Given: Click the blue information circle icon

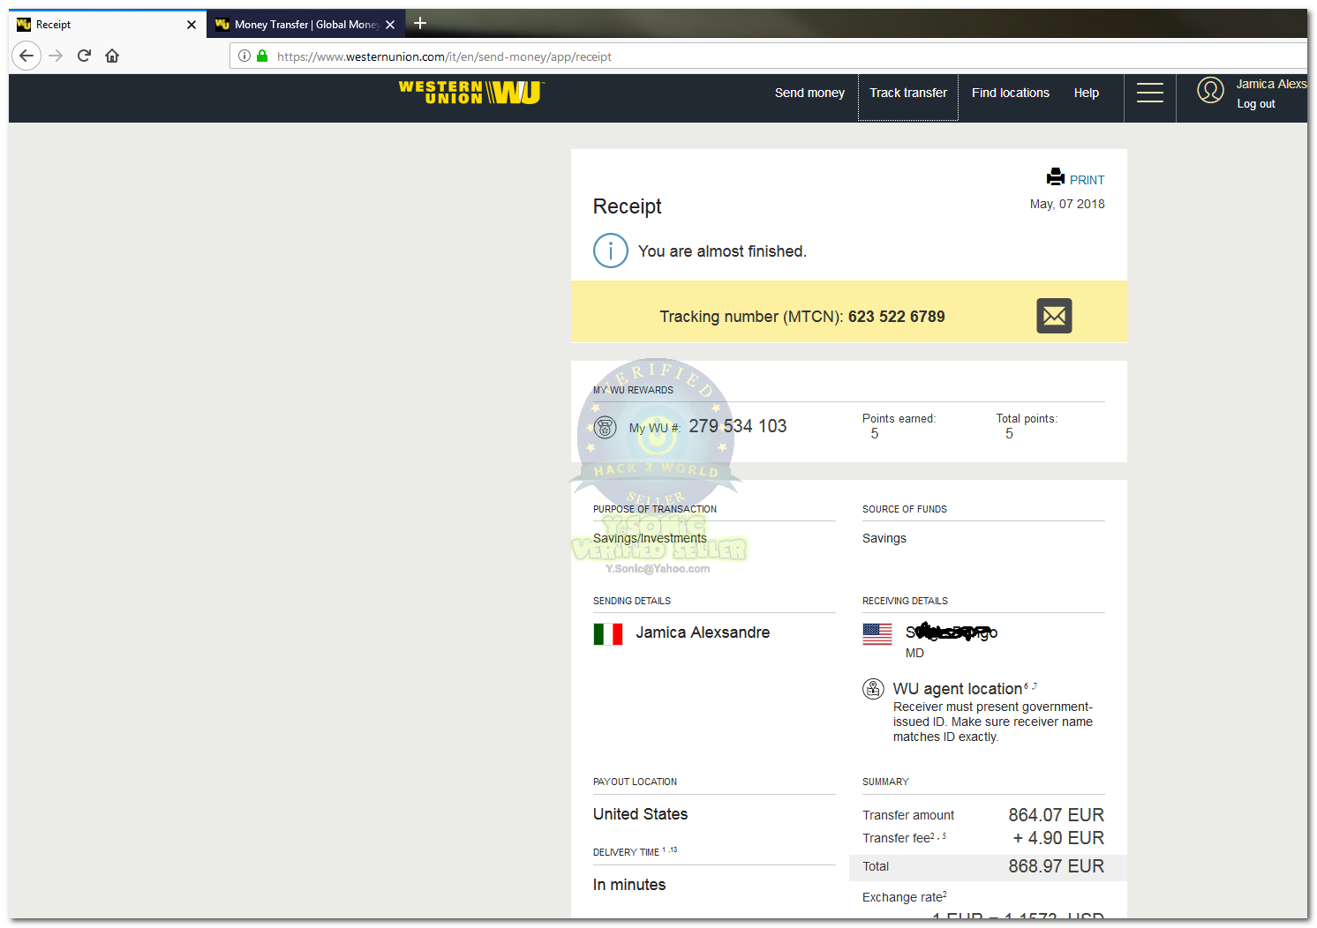Looking at the screenshot, I should click(611, 251).
